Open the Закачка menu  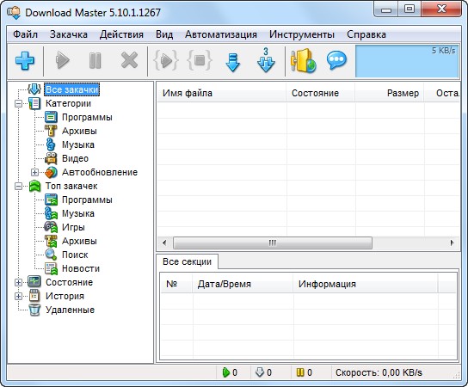click(69, 34)
